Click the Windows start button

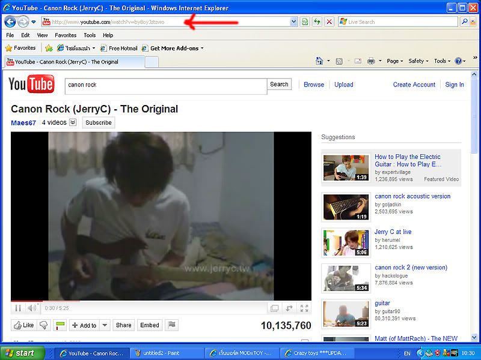pos(22,353)
